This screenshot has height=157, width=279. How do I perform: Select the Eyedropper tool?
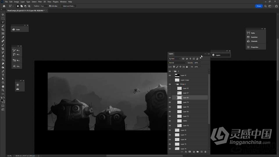[x=3, y=37]
